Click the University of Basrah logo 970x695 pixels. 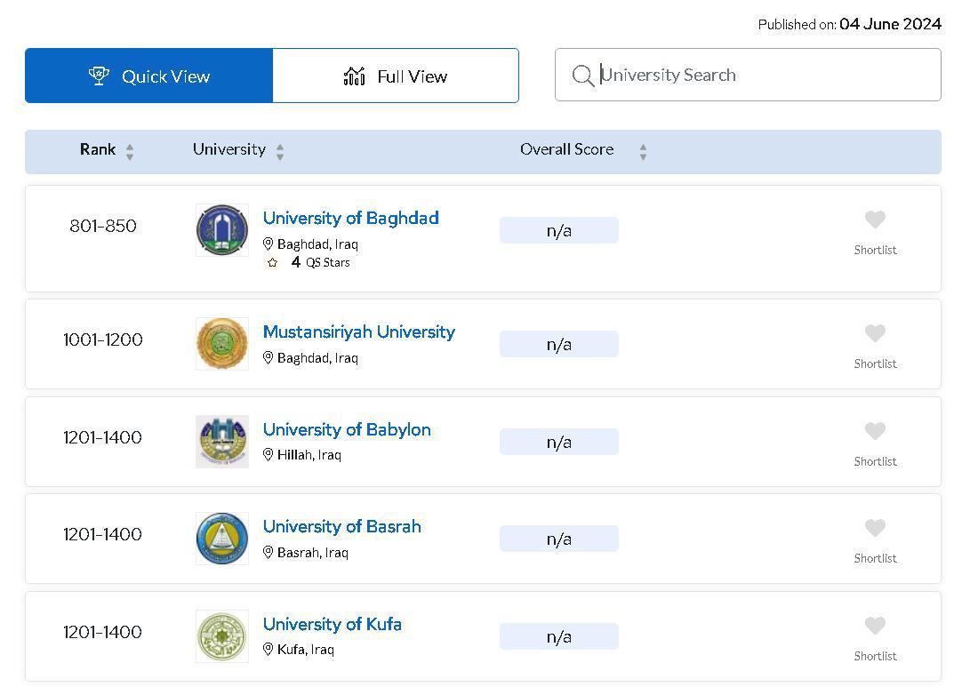coord(222,539)
